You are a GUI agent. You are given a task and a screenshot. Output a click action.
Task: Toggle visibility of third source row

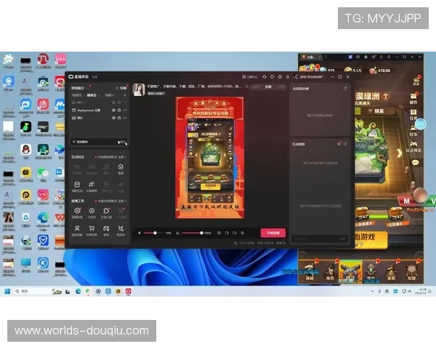113,118
